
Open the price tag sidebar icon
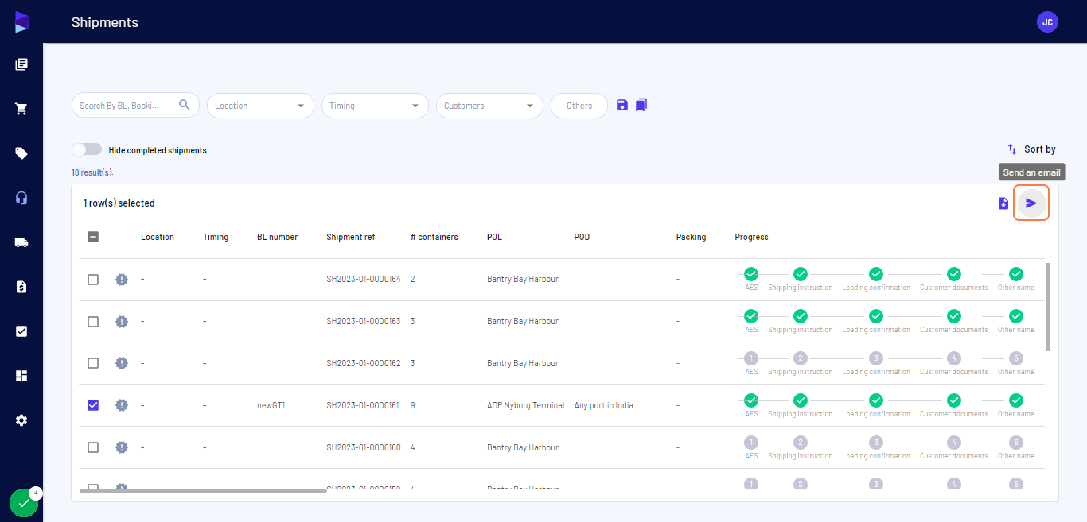(x=21, y=153)
